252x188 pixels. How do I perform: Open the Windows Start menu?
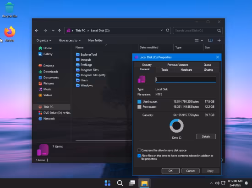108,183
